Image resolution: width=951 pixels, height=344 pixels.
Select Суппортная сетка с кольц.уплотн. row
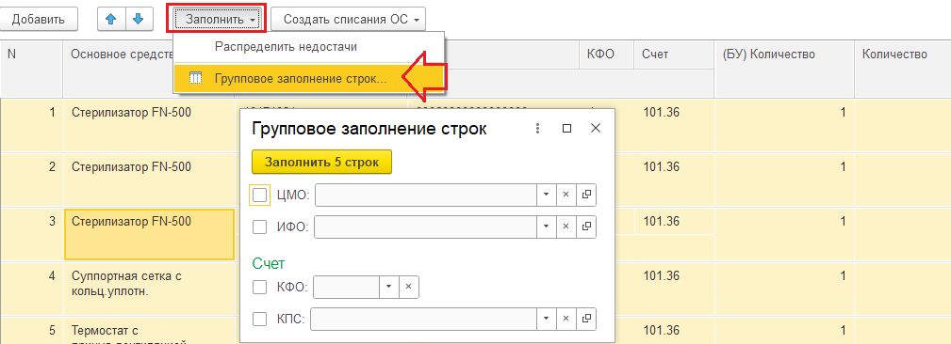[149, 289]
